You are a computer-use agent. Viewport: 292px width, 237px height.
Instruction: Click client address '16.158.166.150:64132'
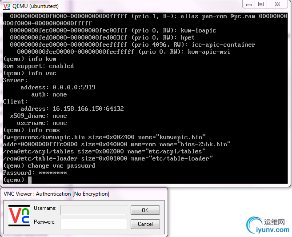click(88, 108)
